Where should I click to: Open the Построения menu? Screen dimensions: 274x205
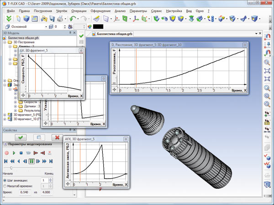[43, 11]
